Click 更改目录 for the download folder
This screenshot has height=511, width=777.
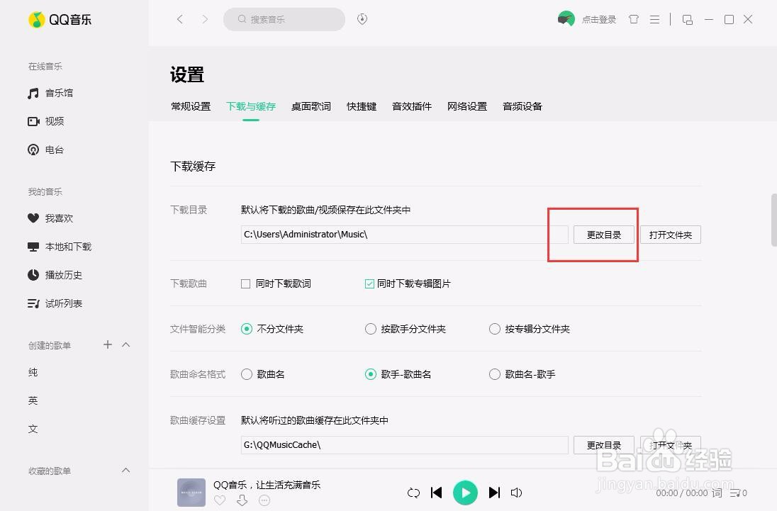point(603,235)
